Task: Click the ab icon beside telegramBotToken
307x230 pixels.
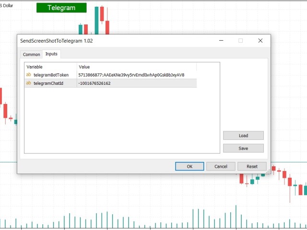Action: coord(29,75)
